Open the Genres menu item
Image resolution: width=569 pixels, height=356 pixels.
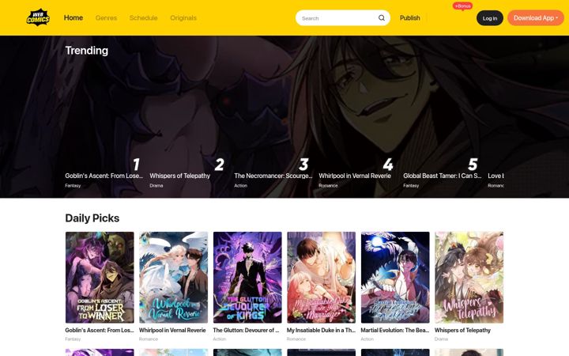click(x=106, y=17)
